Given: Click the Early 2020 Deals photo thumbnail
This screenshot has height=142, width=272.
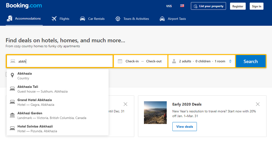Looking at the screenshot, I should (x=155, y=113).
